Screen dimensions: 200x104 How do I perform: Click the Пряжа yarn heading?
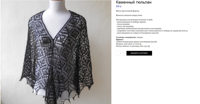120,40
